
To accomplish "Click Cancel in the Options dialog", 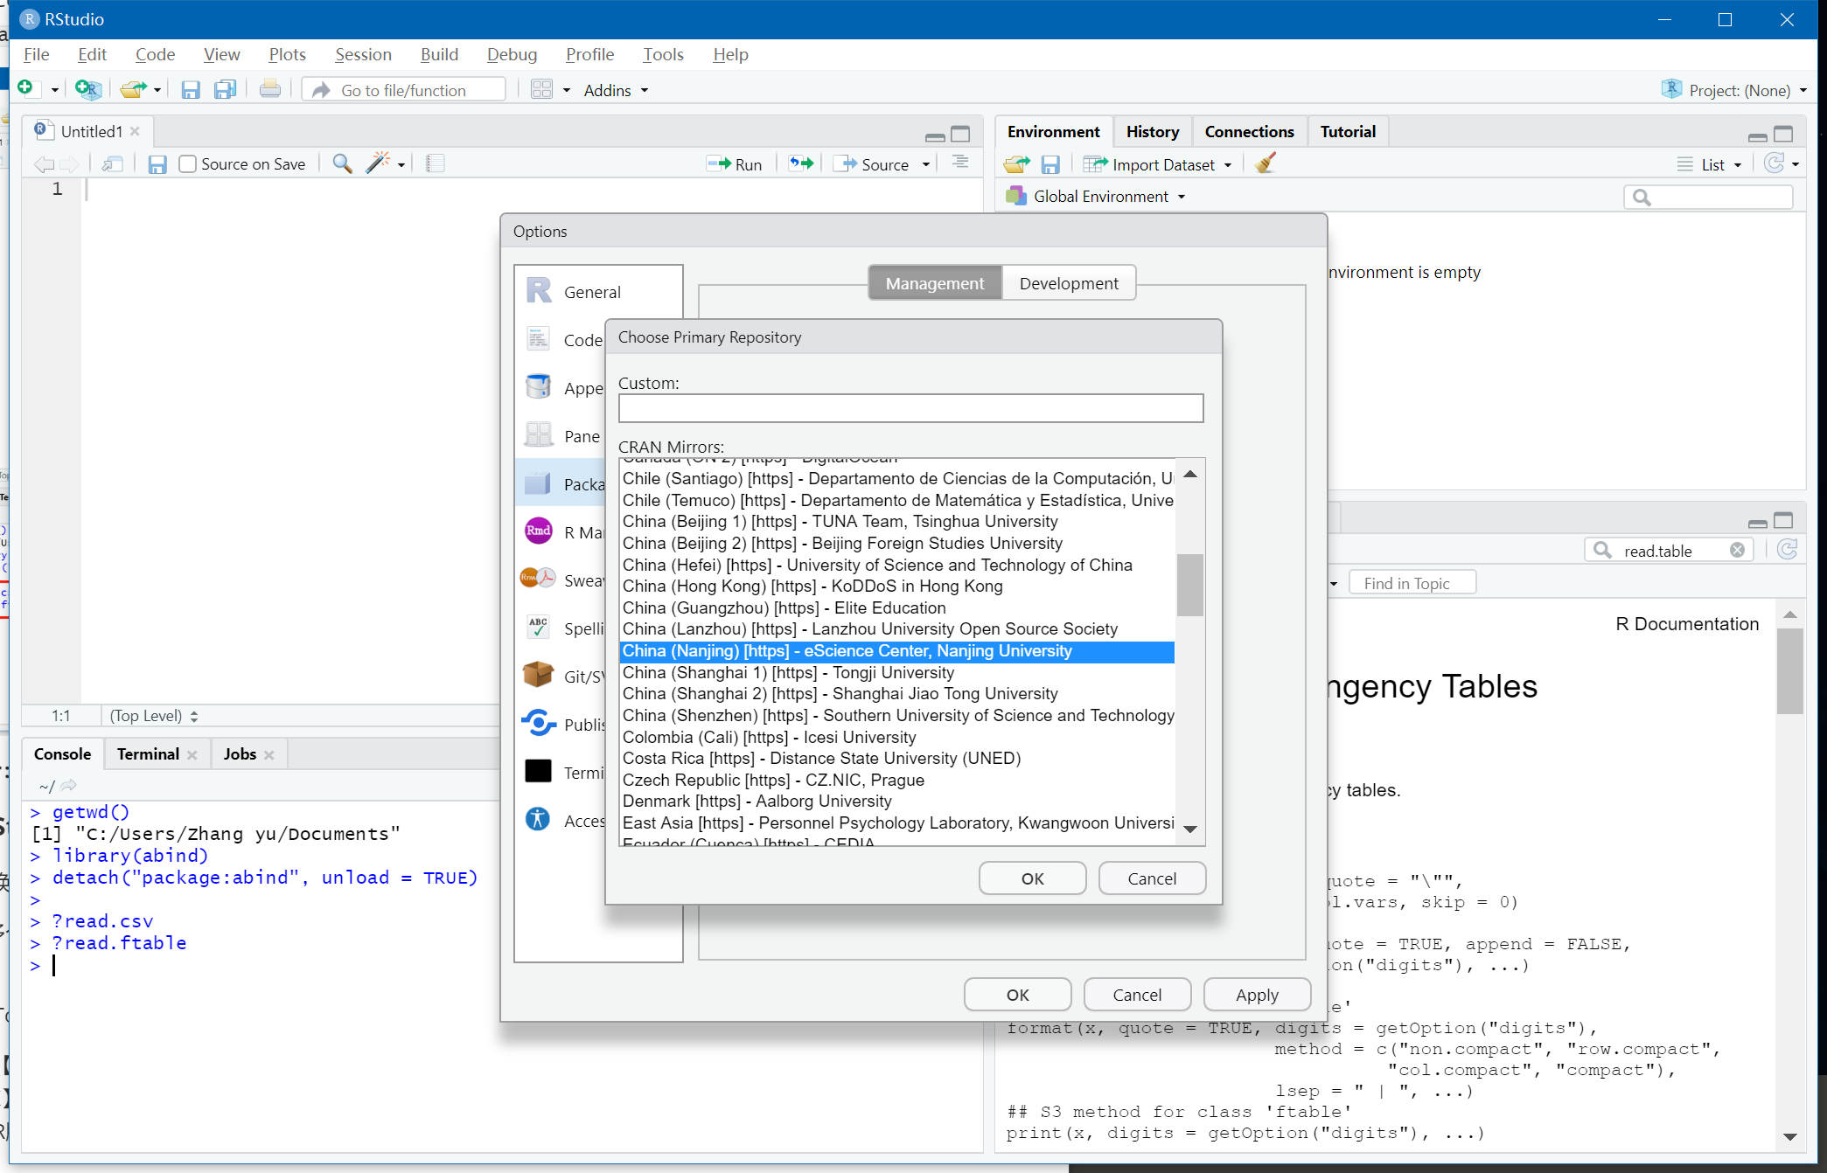I will click(x=1137, y=994).
